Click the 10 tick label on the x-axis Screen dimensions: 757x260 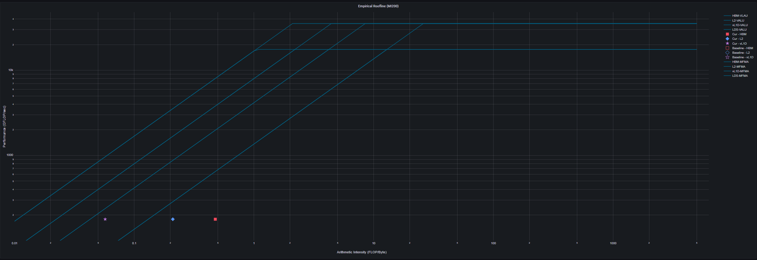pos(374,243)
